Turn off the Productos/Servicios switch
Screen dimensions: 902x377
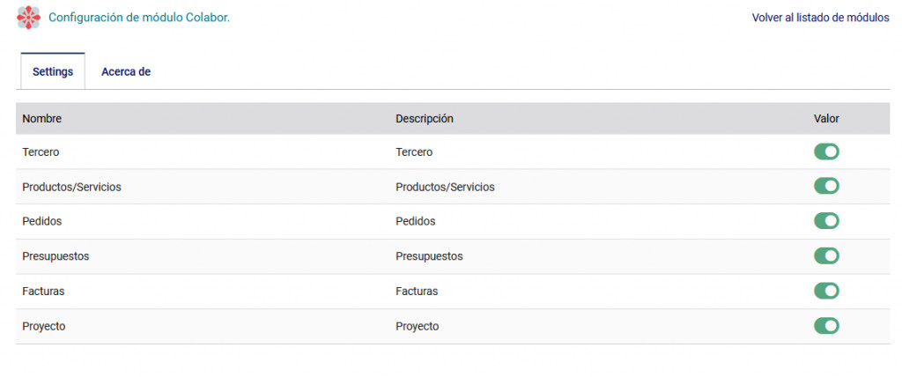pyautogui.click(x=826, y=187)
